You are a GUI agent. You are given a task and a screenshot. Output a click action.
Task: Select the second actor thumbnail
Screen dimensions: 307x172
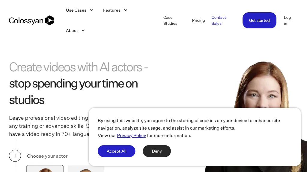(x=86, y=170)
